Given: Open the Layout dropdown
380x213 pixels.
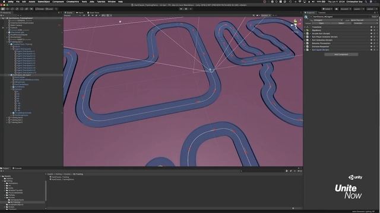Looking at the screenshot, I should coord(372,9).
